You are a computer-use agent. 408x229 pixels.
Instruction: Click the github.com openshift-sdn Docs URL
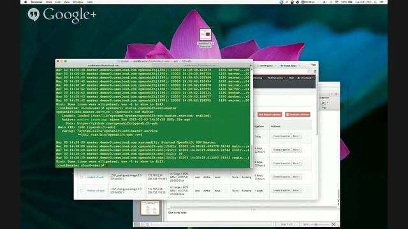(x=117, y=123)
